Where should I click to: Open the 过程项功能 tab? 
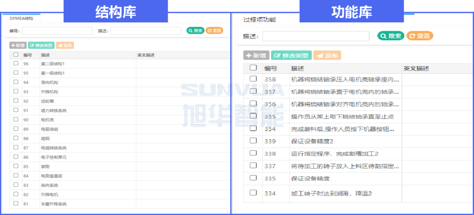click(260, 20)
